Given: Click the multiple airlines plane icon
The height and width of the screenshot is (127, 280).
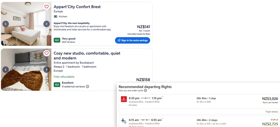Looking at the screenshot, I should [124, 120].
